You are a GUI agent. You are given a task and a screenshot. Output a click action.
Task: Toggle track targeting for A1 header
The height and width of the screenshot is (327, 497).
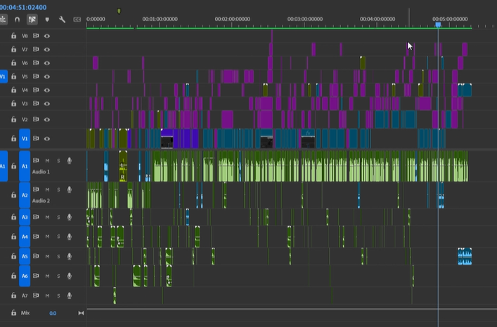coord(25,166)
